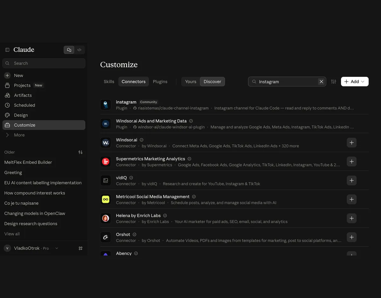Click the vidIQ placeholder image icon
The height and width of the screenshot is (298, 381).
tap(106, 181)
